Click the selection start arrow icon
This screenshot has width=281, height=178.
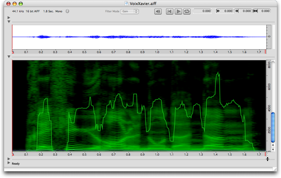[x=218, y=11]
